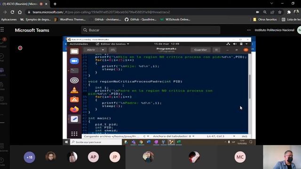Open Assignments (Tareas) in Teams sidebar

point(2,86)
